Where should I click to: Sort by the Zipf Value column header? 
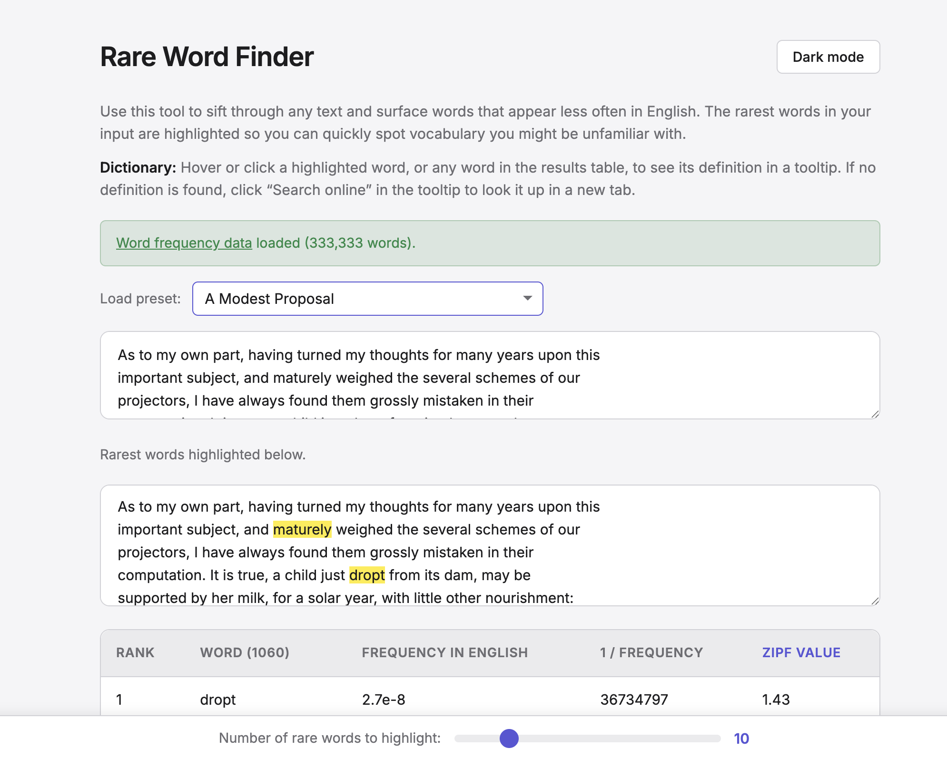tap(801, 652)
